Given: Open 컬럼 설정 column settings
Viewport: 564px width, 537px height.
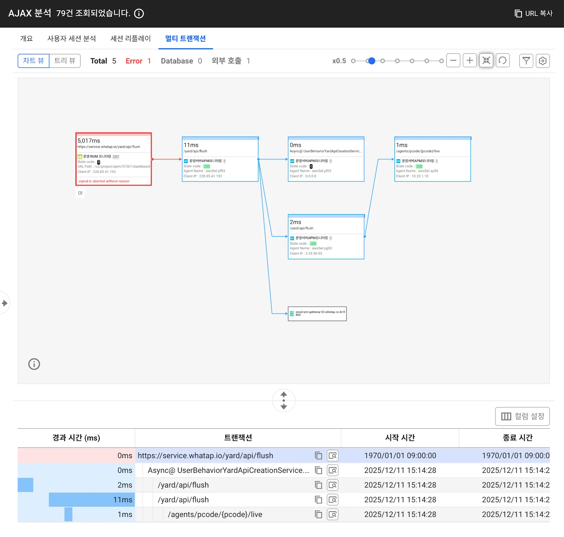Looking at the screenshot, I should [x=522, y=416].
